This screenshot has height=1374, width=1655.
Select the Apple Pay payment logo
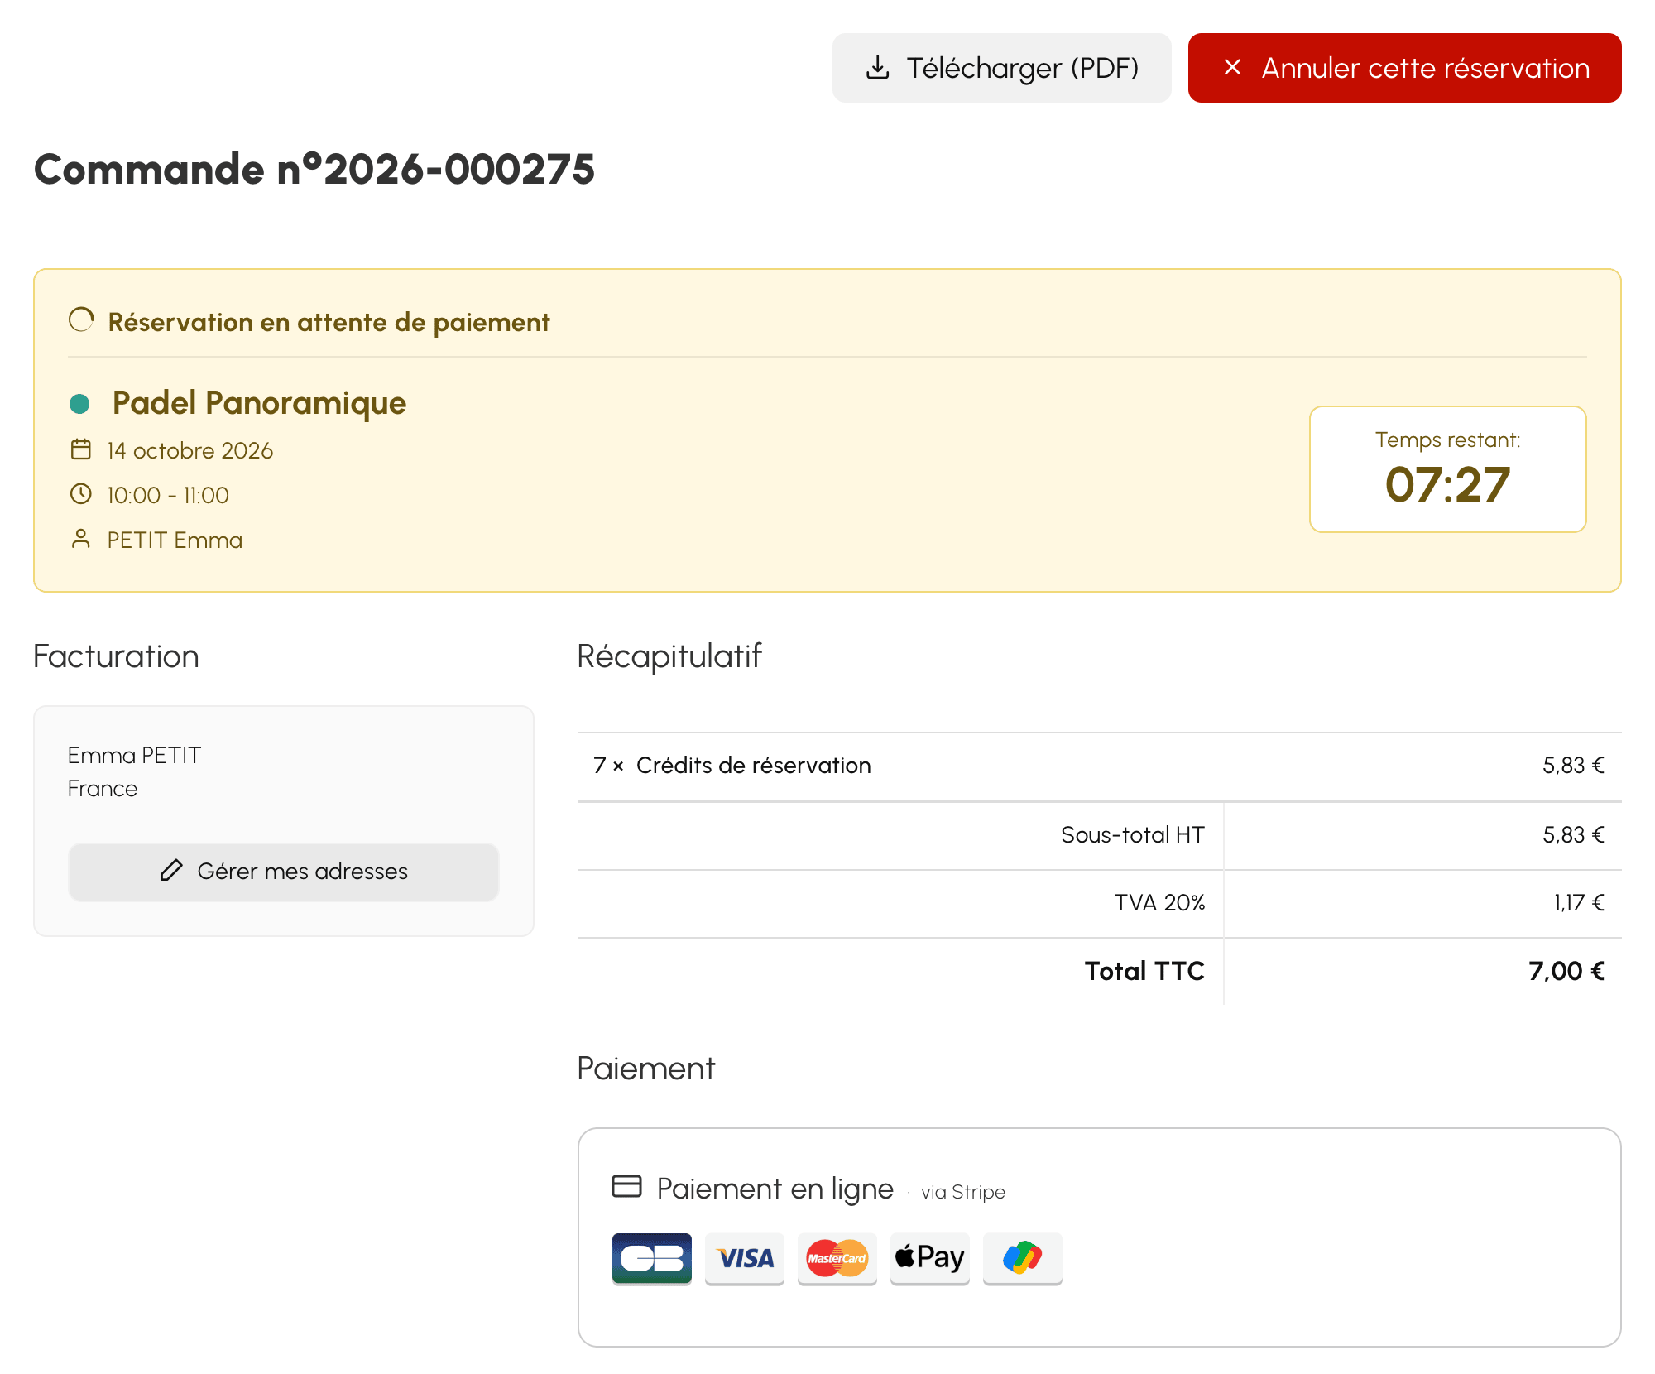[930, 1258]
